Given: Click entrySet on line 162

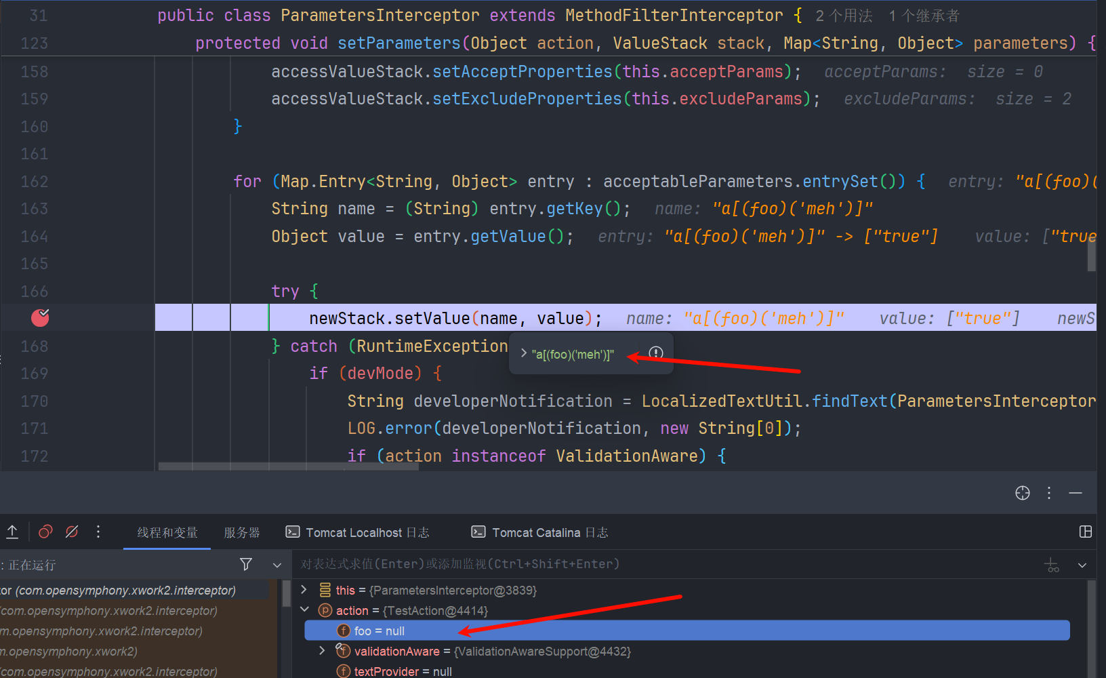Looking at the screenshot, I should [840, 182].
